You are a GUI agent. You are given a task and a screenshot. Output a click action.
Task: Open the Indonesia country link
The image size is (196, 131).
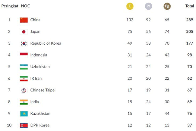click(39, 55)
